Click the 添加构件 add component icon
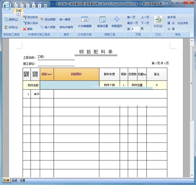Viewport: 196px width, 185px height. (25, 17)
